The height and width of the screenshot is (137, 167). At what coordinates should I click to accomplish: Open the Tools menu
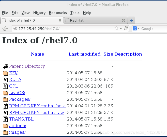(x=75, y=13)
